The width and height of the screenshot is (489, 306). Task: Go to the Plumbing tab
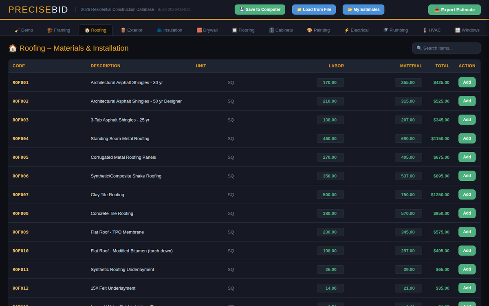(x=395, y=30)
